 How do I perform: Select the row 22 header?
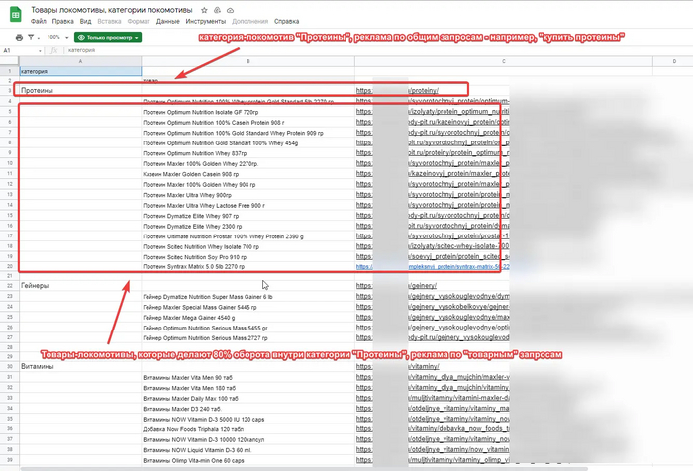[x=10, y=286]
